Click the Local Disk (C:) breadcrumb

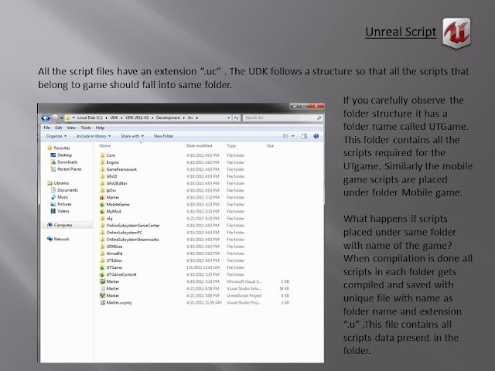point(90,117)
